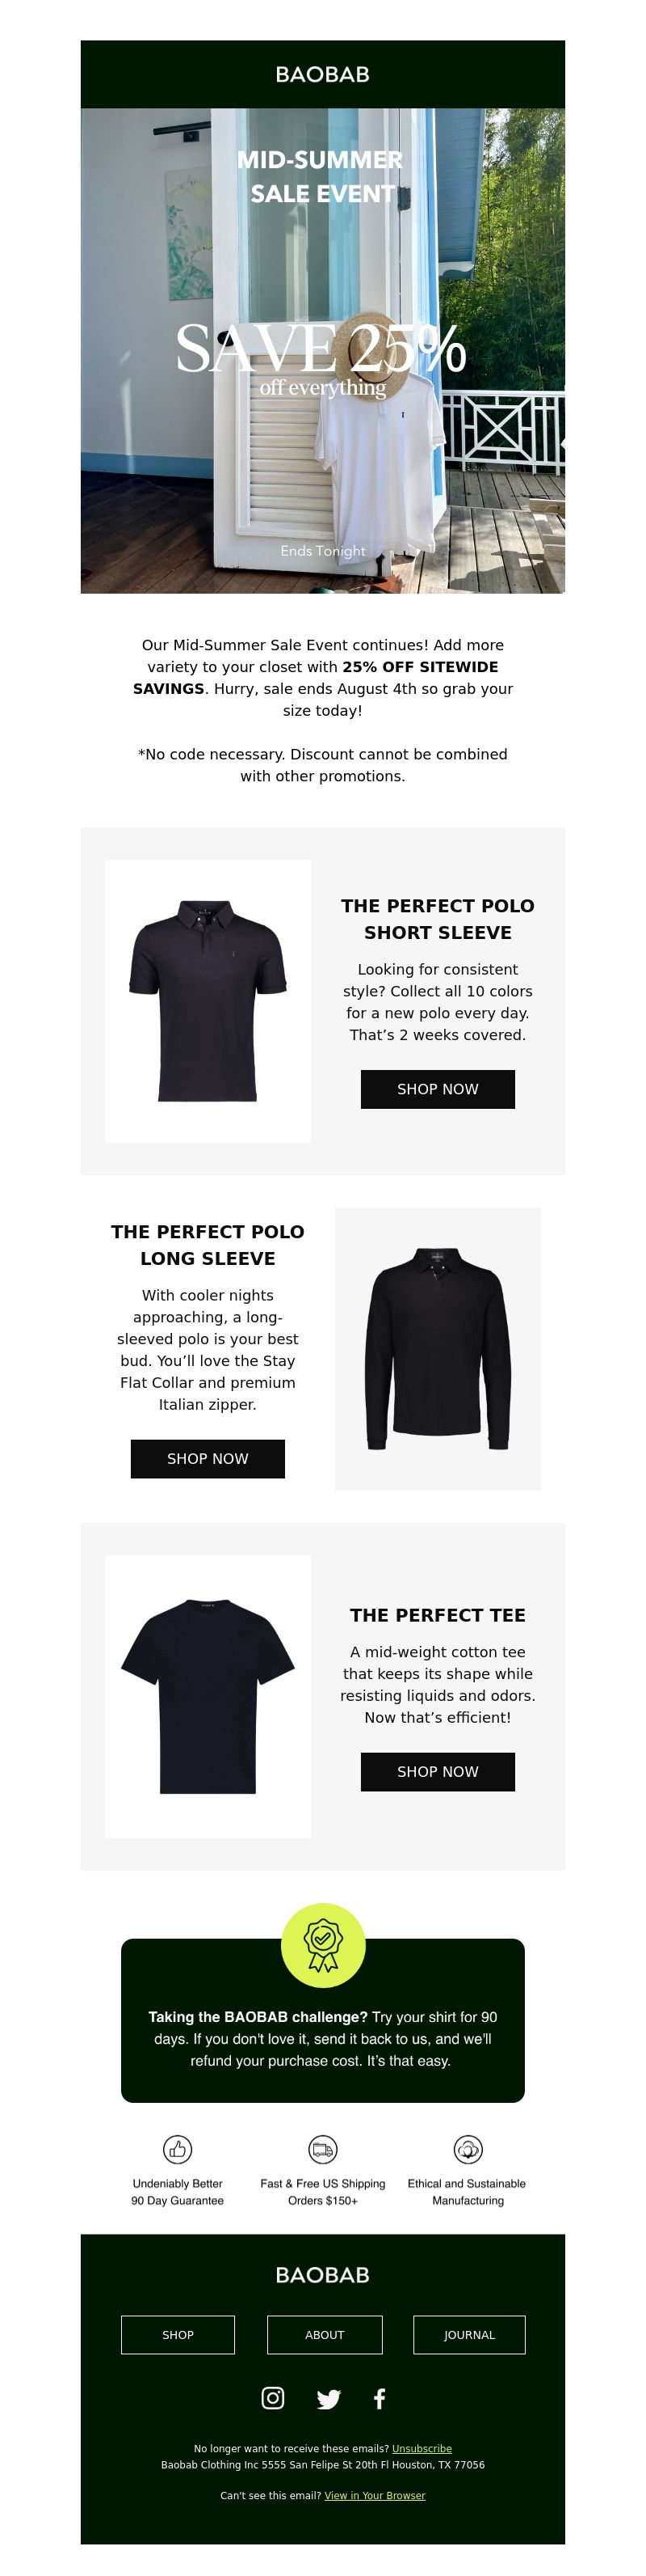Image resolution: width=646 pixels, height=2576 pixels.
Task: Click the thumbs-up 90 Day Guarantee icon
Action: click(177, 2149)
